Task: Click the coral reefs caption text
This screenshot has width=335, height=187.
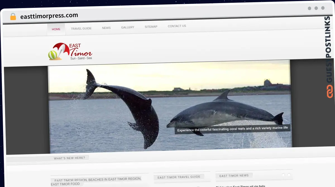Action: pos(232,129)
